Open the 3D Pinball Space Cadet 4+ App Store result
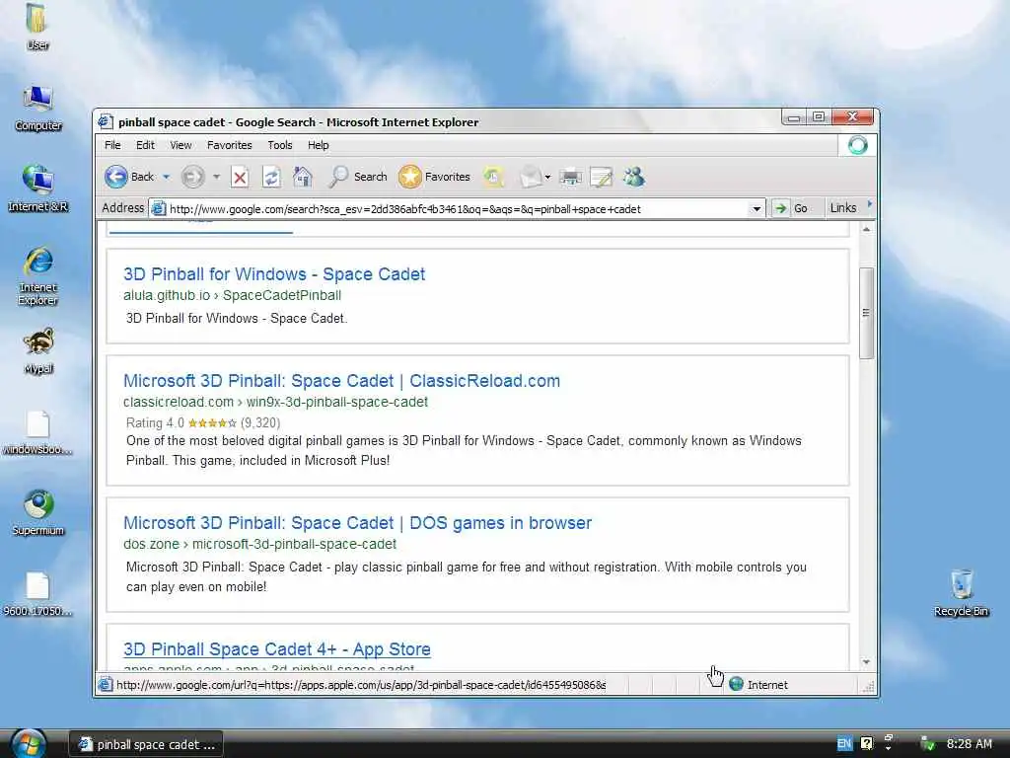 point(277,649)
